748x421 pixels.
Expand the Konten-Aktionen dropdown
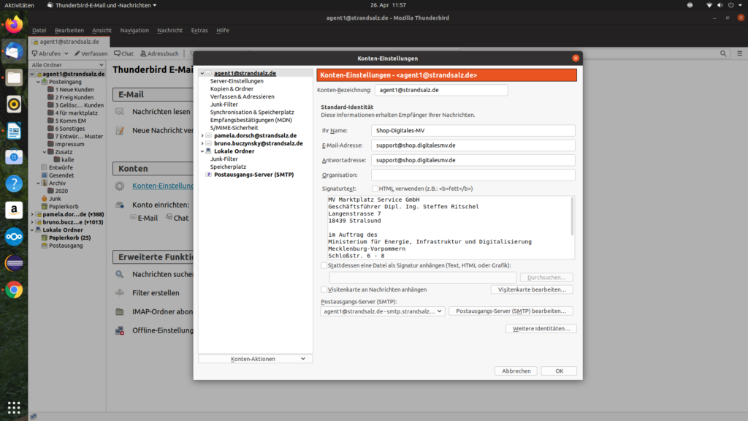coord(255,359)
